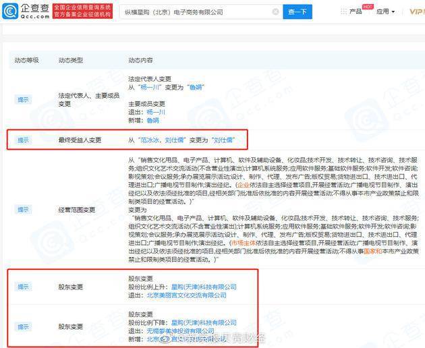
Task: Select the 法定代表人变更 heading text
Action: pos(150,79)
